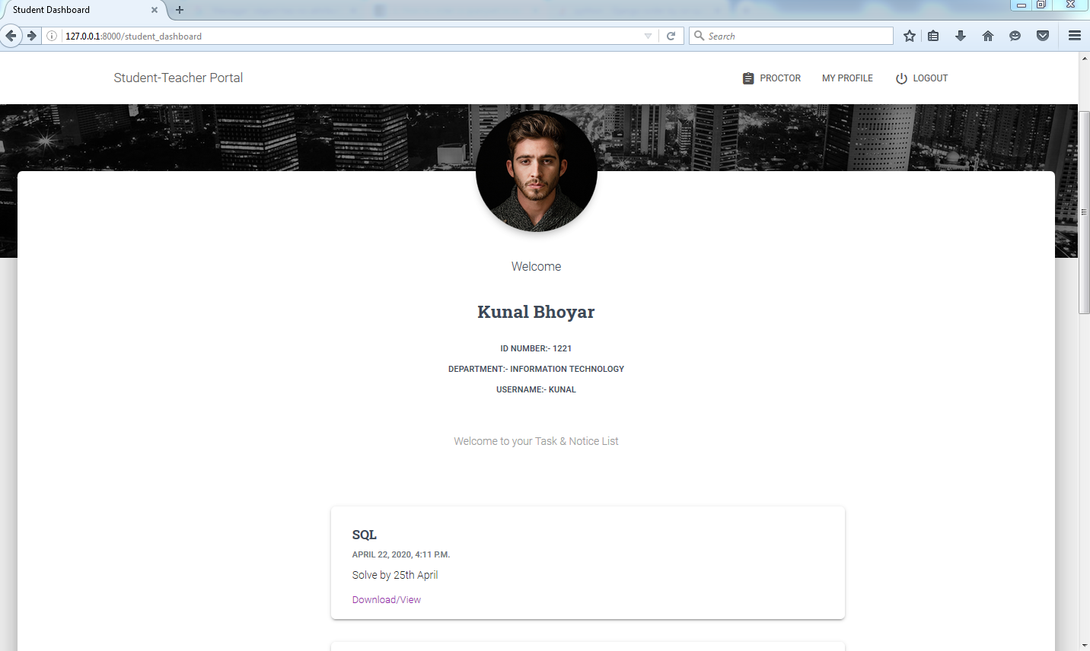The image size is (1090, 651).
Task: Open the browser hamburger menu
Action: (1075, 36)
